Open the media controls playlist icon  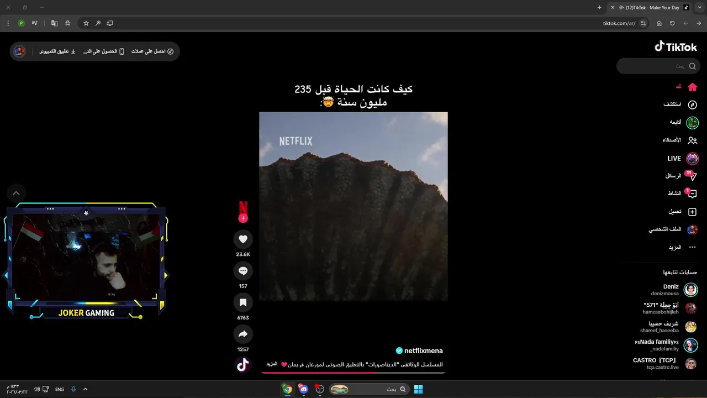click(35, 23)
